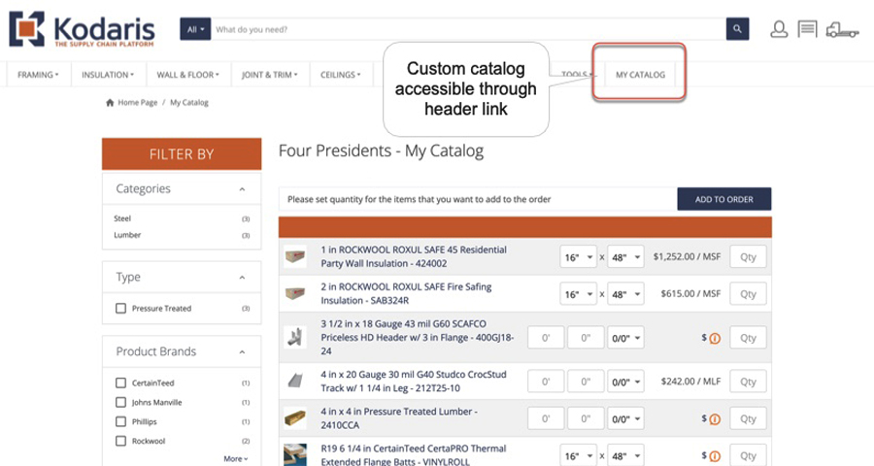Open thumbnail of ROCKWOOL Fire Safing Insulation
Image resolution: width=874 pixels, height=466 pixels.
295,293
